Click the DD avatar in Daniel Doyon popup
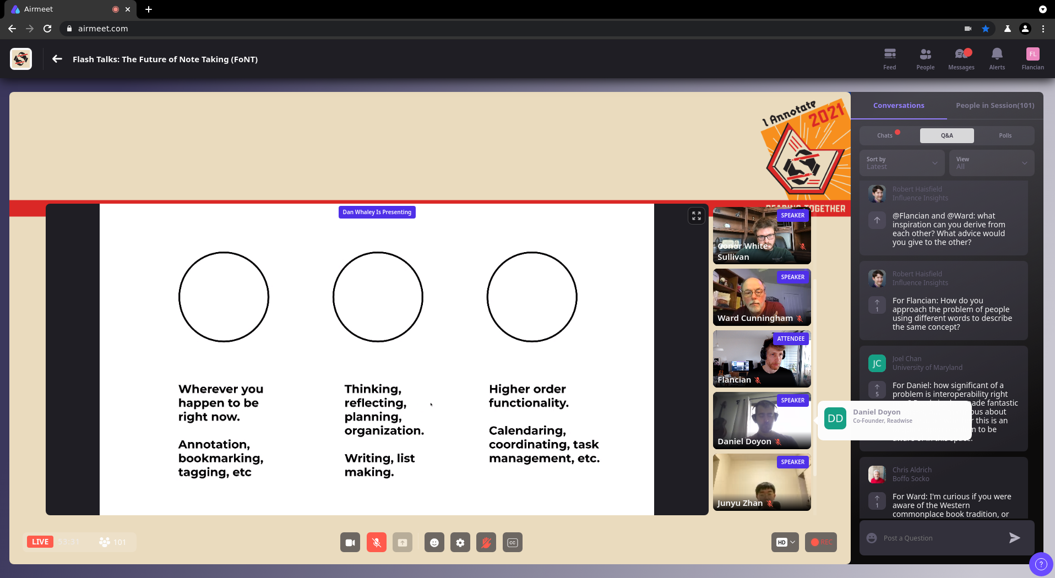 tap(835, 418)
